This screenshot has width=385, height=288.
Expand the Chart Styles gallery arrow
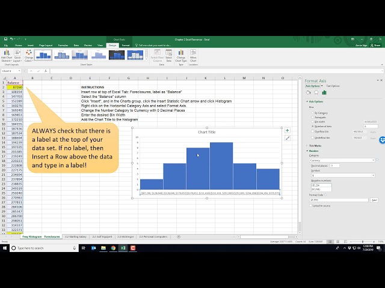pyautogui.click(x=147, y=59)
